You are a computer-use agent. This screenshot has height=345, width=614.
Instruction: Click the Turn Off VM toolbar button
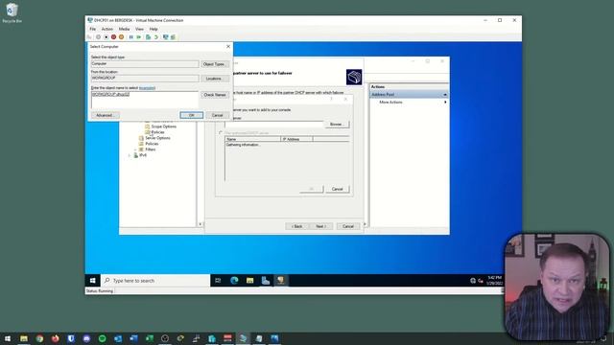[x=106, y=37]
